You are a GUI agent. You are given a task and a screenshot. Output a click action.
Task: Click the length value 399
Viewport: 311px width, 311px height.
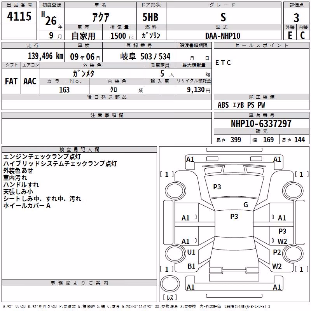point(236,140)
